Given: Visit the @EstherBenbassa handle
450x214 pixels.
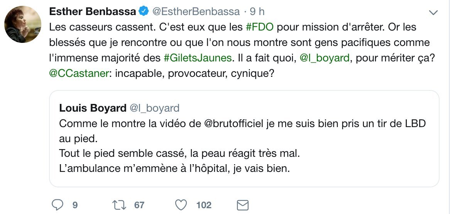Looking at the screenshot, I should tap(196, 12).
